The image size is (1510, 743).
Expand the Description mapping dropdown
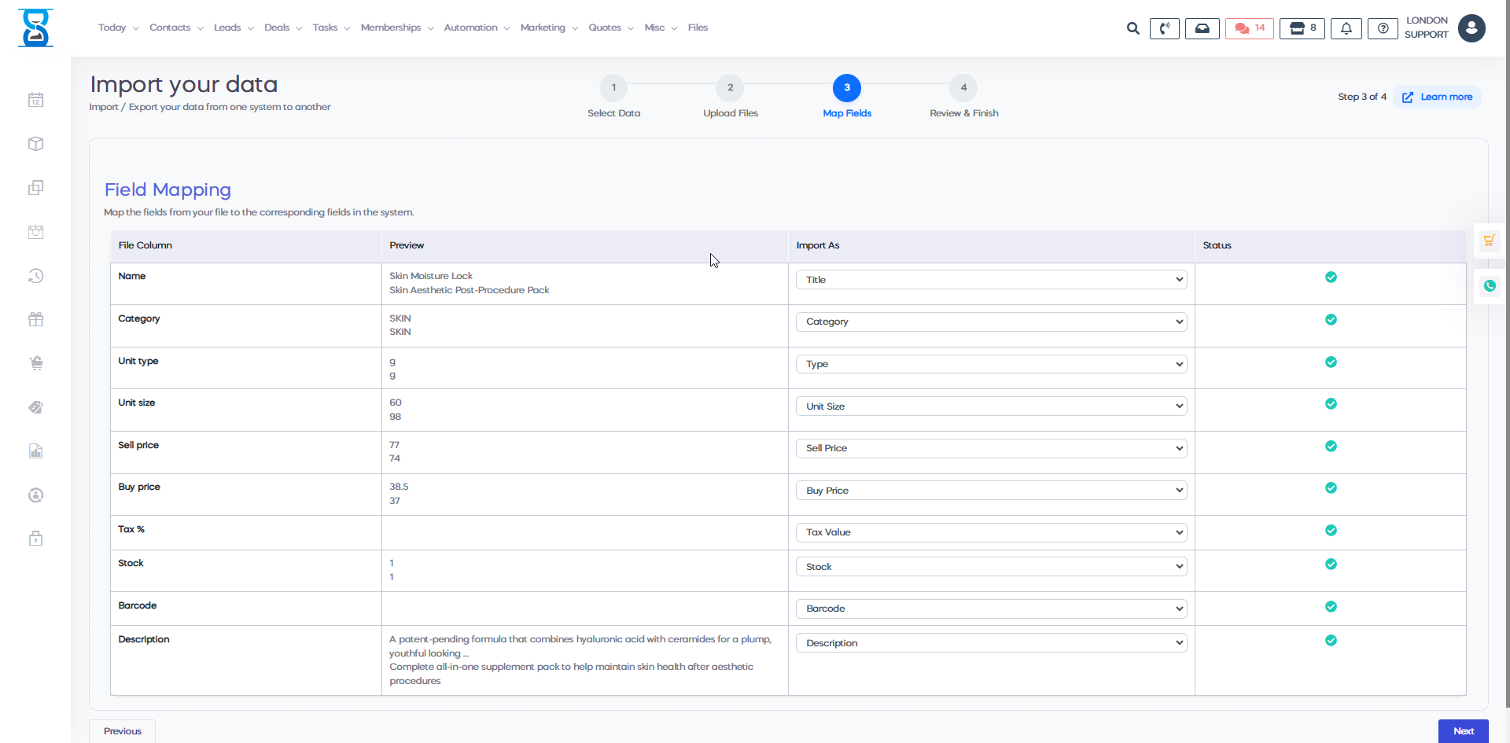pos(991,643)
